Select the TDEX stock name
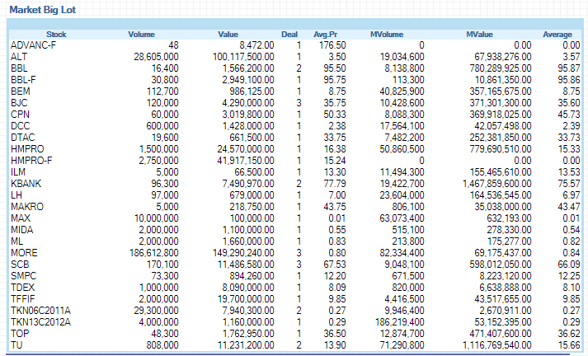 [22, 288]
